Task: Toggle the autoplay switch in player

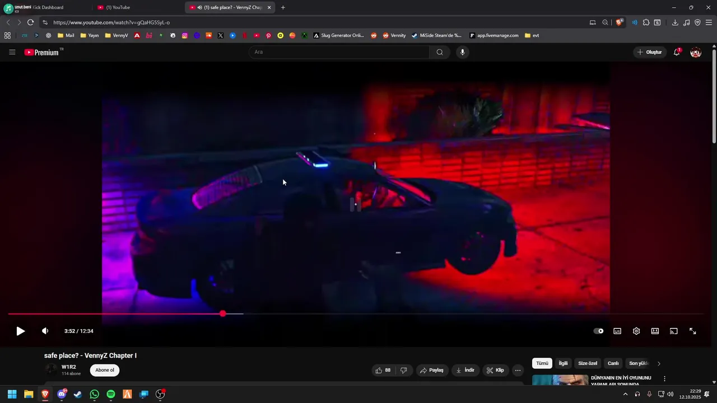Action: (599, 331)
